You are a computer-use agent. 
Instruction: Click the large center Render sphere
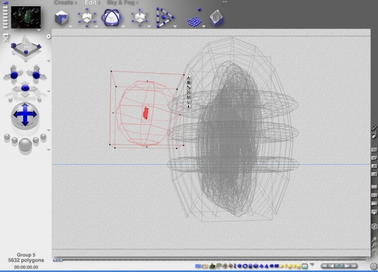25,145
